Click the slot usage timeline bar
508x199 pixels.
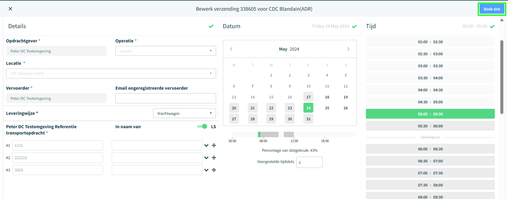(x=294, y=134)
